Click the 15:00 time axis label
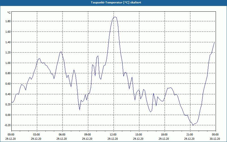The width and height of the screenshot is (227, 142). click(139, 135)
